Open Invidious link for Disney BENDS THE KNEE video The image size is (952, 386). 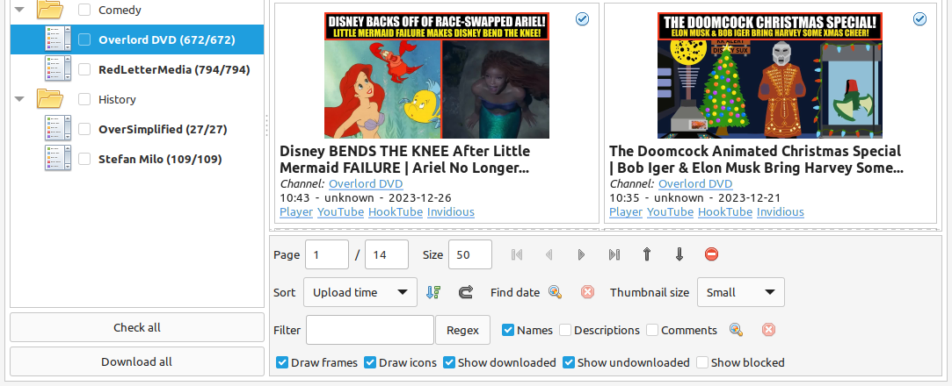tap(451, 211)
